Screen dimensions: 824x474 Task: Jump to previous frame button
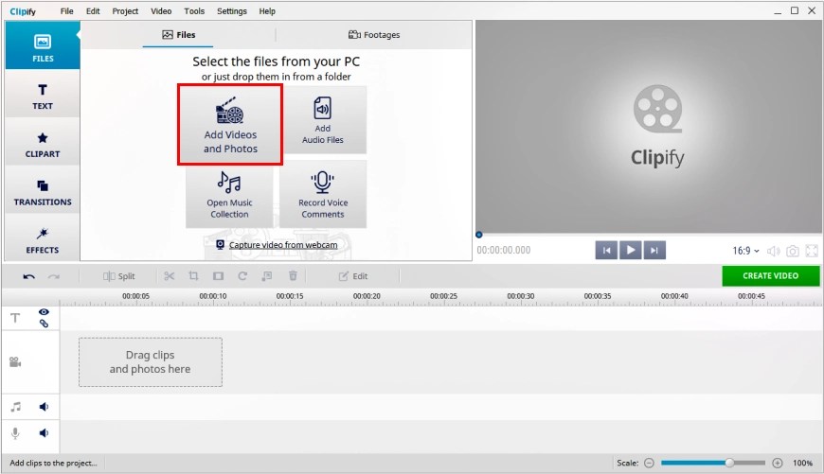606,251
